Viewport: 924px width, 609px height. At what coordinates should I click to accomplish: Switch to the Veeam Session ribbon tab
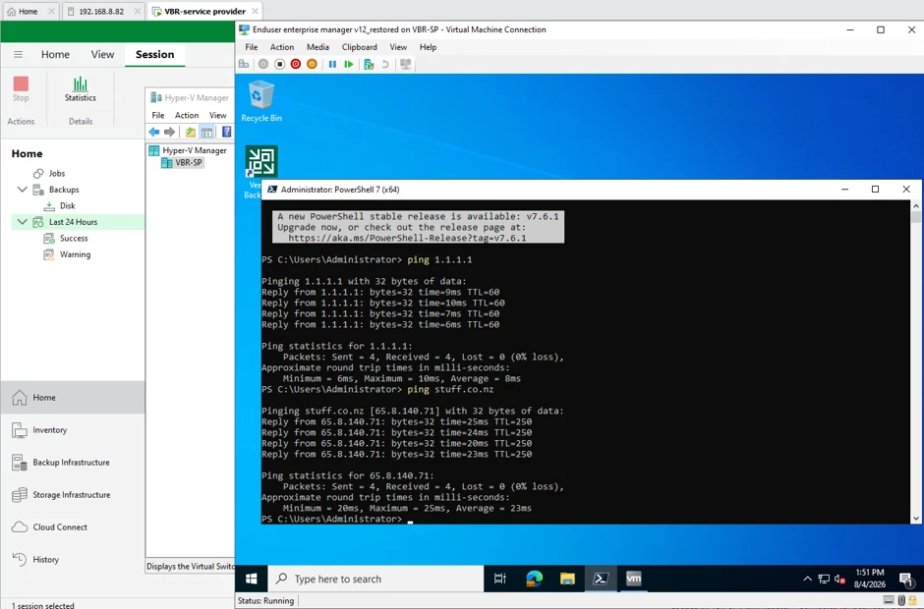pos(155,54)
